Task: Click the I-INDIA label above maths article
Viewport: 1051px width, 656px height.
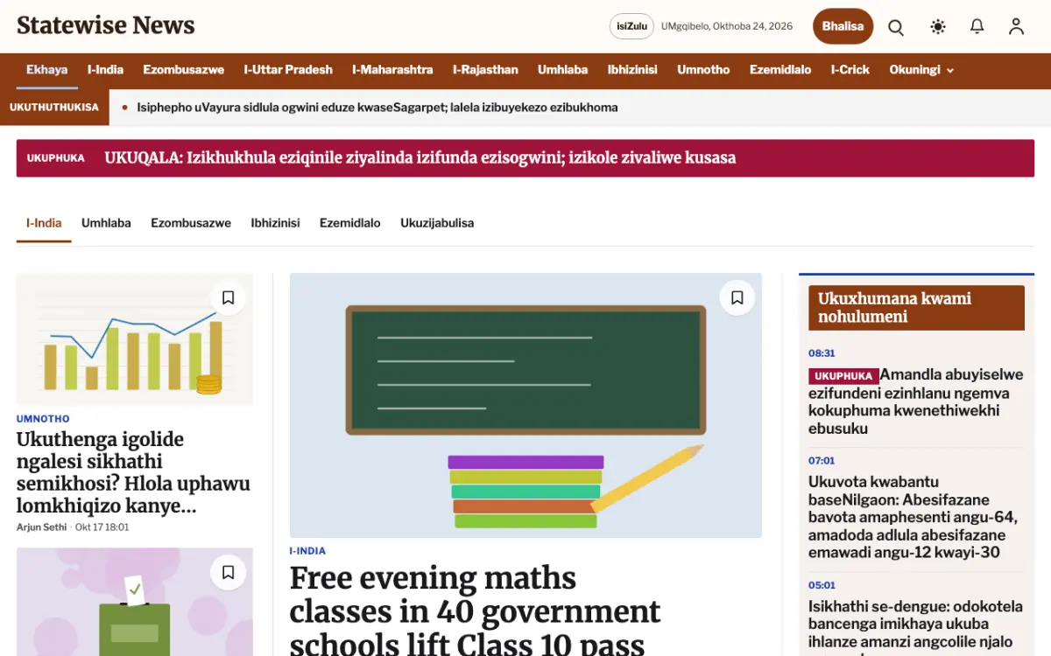Action: [x=307, y=551]
